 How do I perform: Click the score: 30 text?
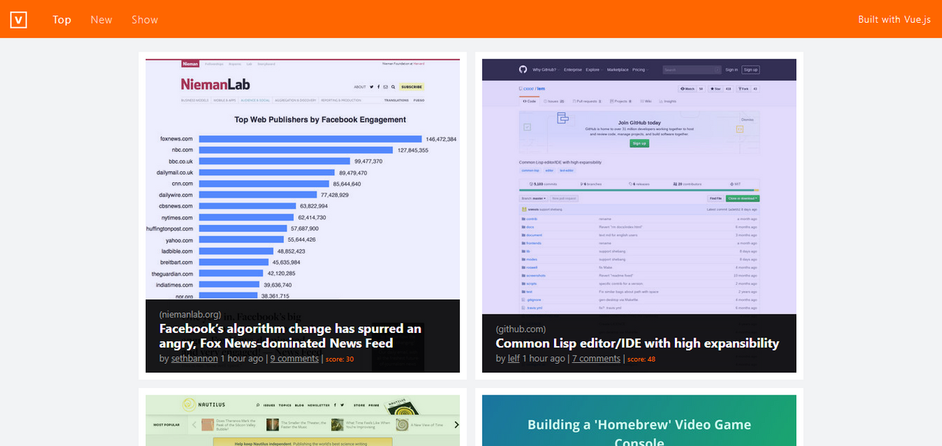(x=339, y=359)
